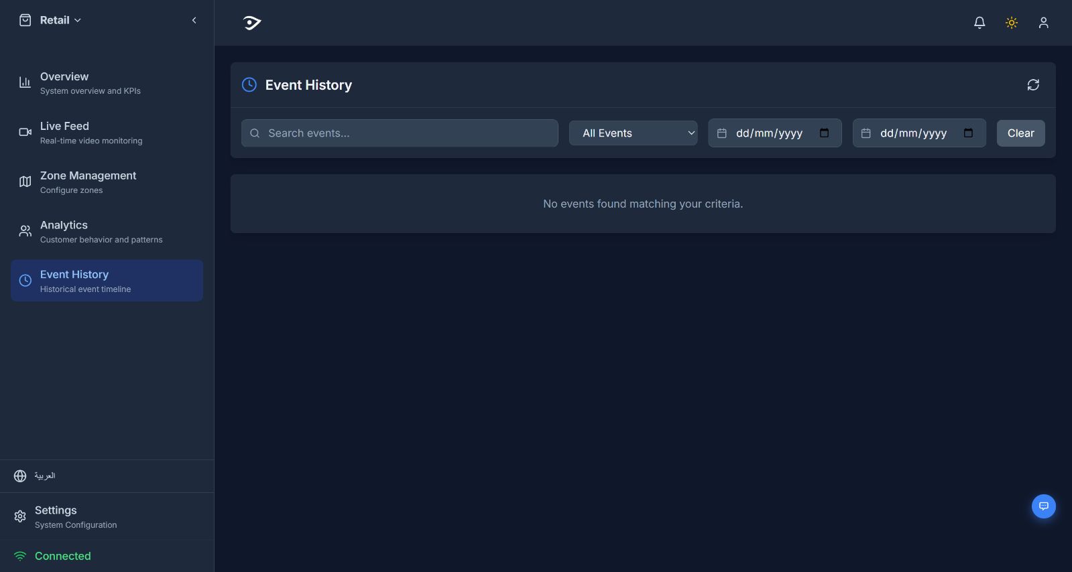Click the green wifi connection icon
1072x572 pixels.
coord(20,556)
